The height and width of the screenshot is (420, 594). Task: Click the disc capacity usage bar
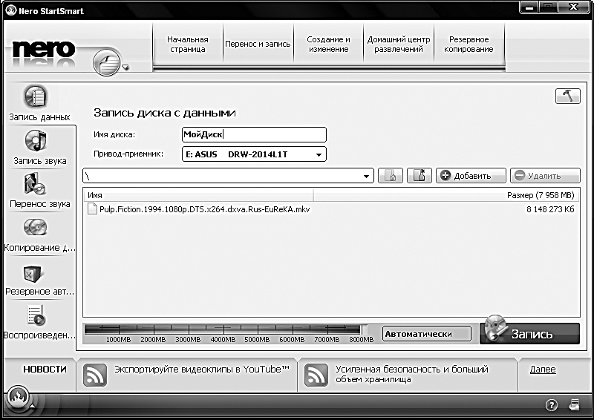click(226, 329)
